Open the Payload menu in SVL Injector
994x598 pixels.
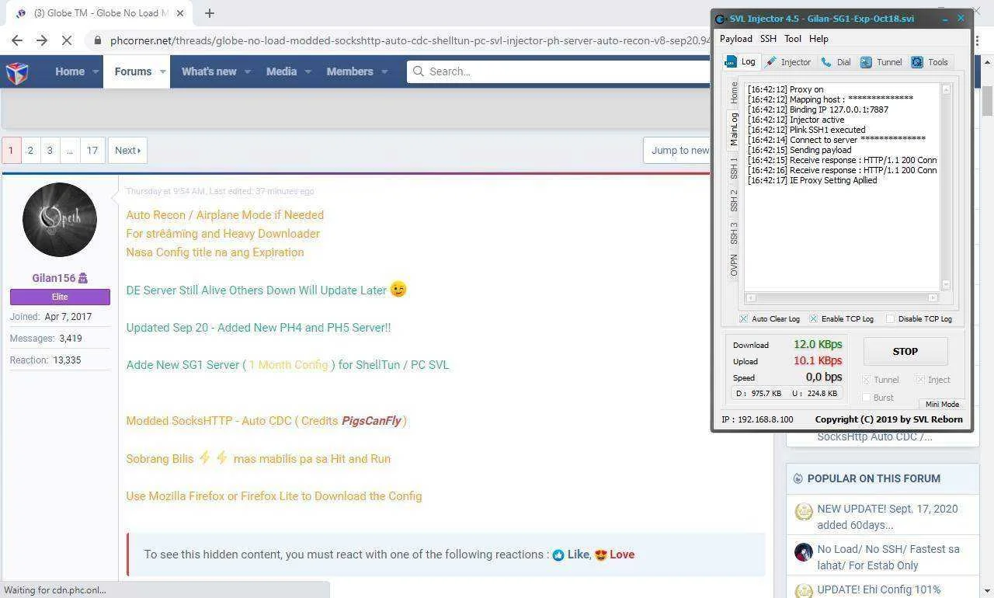click(x=735, y=39)
